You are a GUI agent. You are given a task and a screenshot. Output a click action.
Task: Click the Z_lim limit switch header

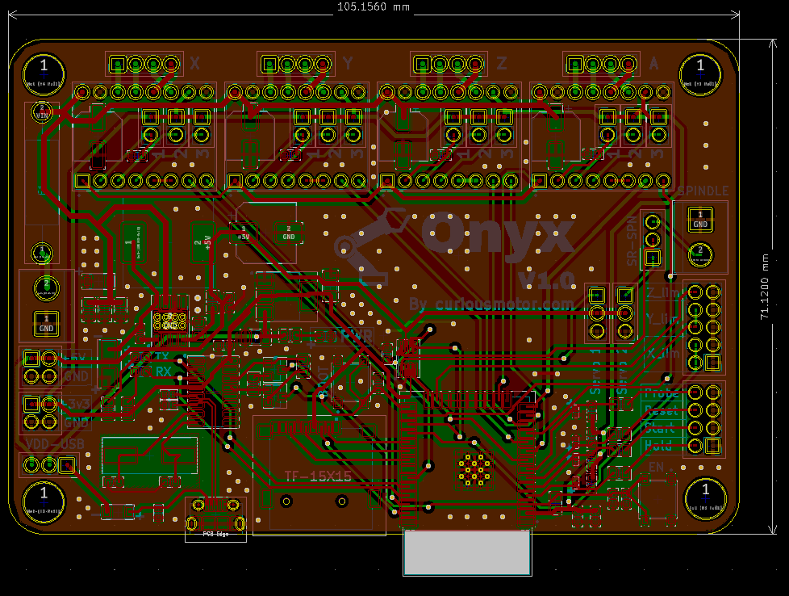(x=662, y=292)
